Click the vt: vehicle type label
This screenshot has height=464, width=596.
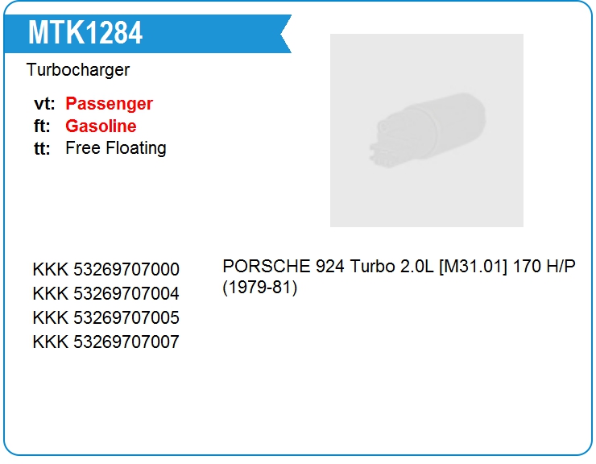(x=44, y=104)
